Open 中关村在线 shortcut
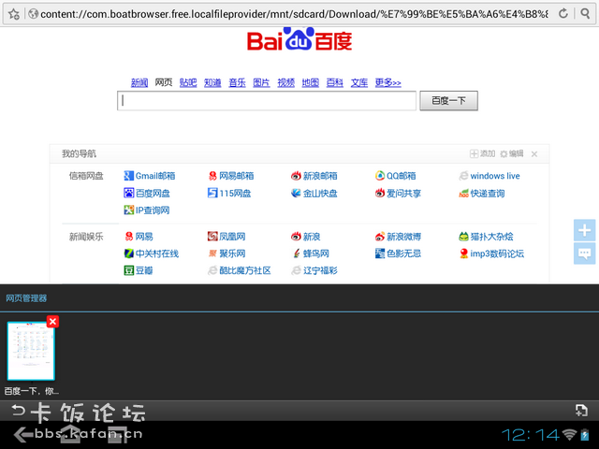The width and height of the screenshot is (599, 449). click(152, 253)
